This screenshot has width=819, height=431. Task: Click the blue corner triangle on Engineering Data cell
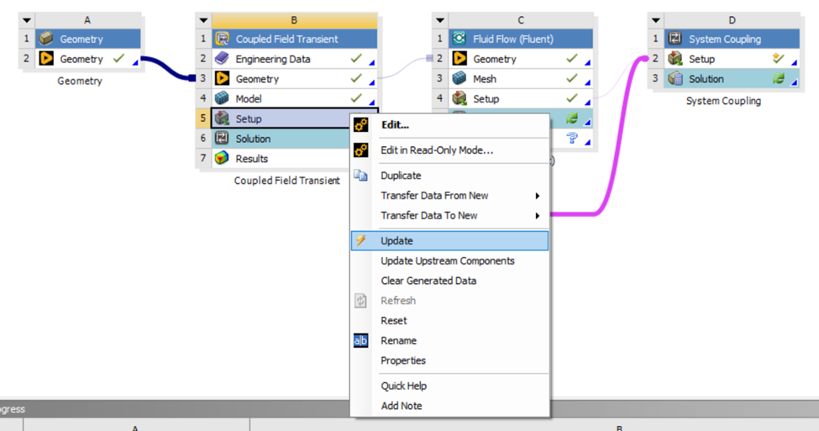click(x=372, y=62)
